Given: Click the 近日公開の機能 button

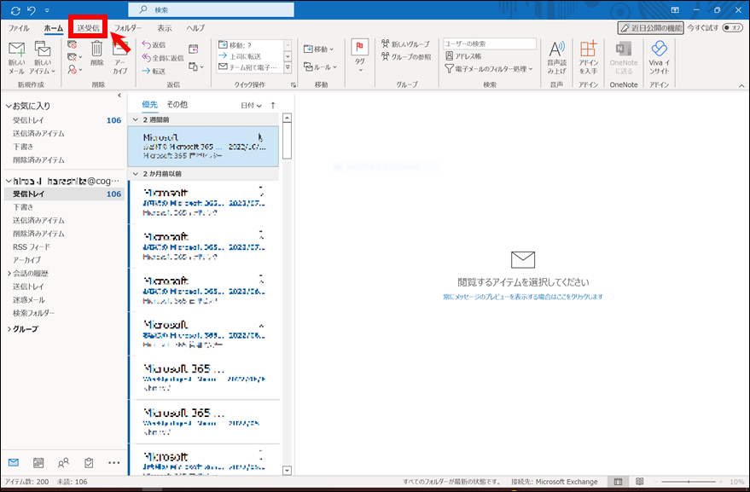Looking at the screenshot, I should (x=650, y=28).
